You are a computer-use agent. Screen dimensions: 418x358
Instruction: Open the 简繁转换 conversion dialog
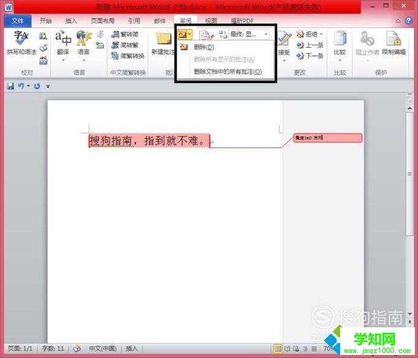(x=128, y=56)
